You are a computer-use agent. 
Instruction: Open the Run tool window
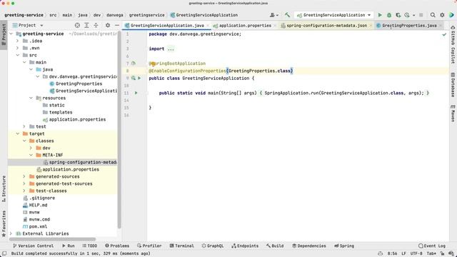[x=69, y=246]
